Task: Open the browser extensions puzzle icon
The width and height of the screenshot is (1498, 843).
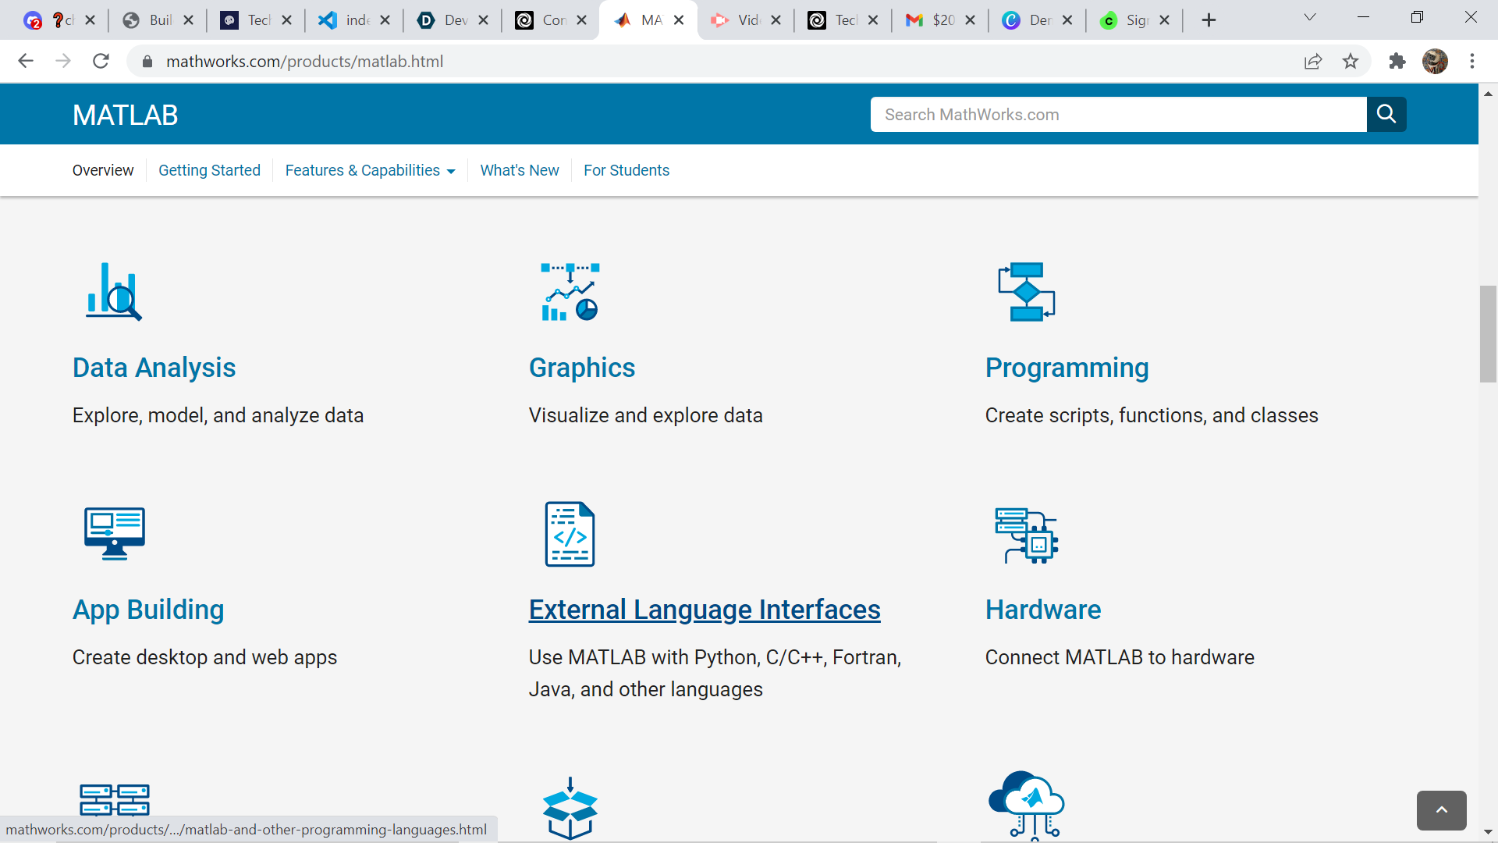Action: pyautogui.click(x=1397, y=62)
